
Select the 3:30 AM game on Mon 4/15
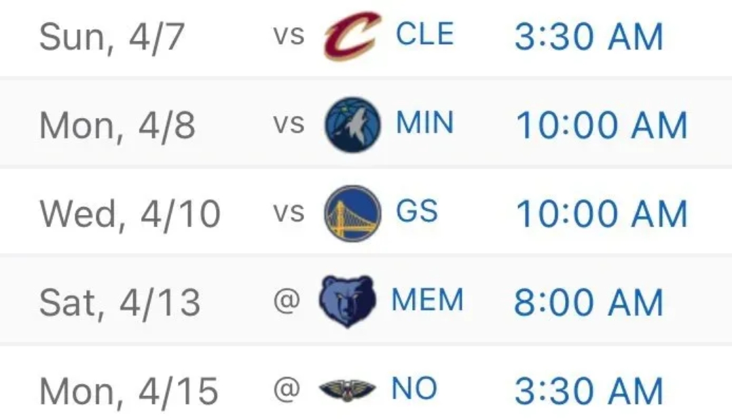coord(589,391)
